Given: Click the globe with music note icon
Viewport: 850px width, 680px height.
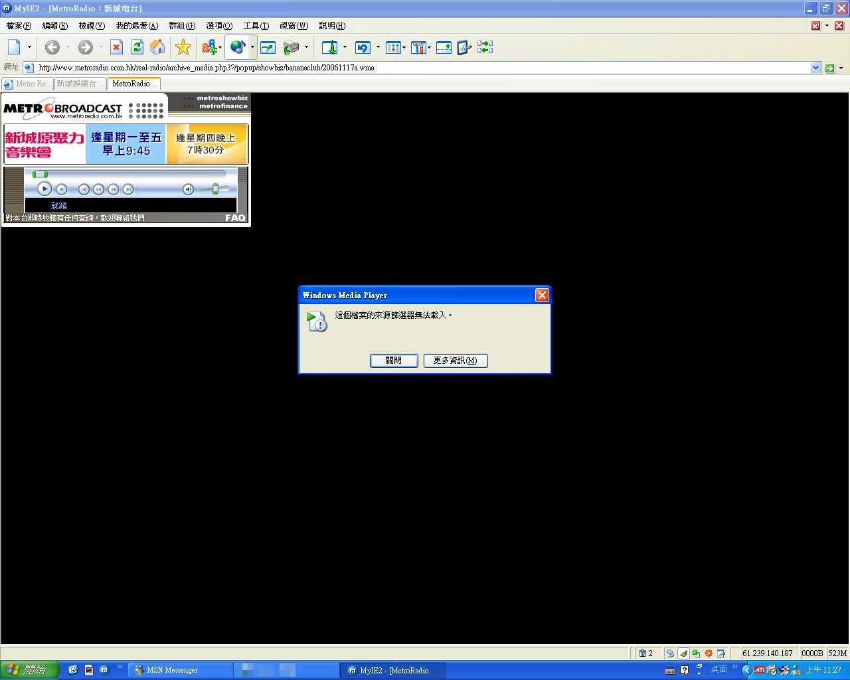Looking at the screenshot, I should tap(237, 47).
